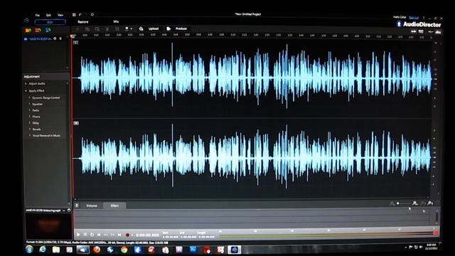
Task: Expand the Phone effect
Action: (30, 117)
